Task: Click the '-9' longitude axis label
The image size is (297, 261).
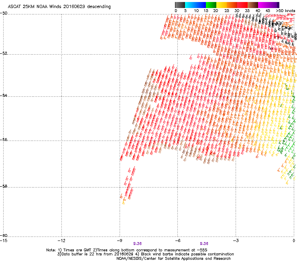Action: click(120, 241)
